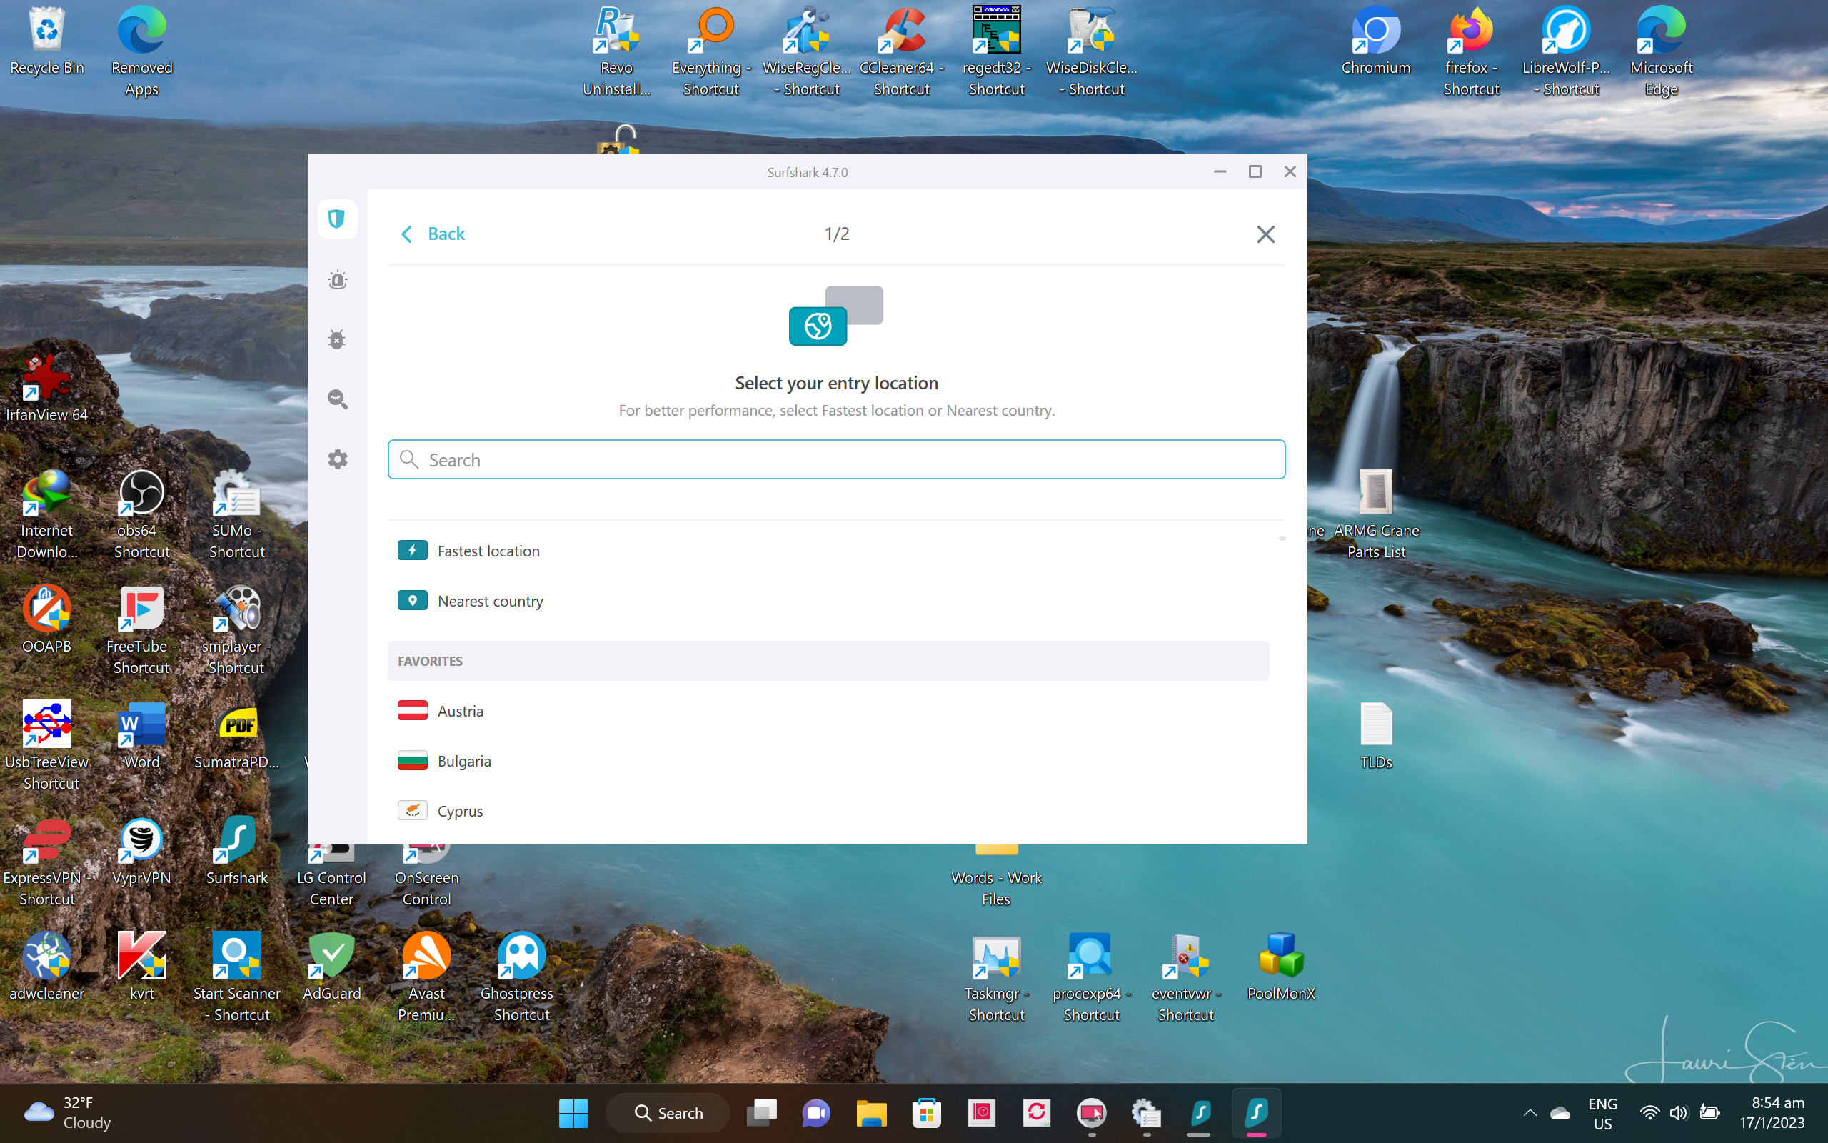This screenshot has height=1143, width=1828.
Task: Click the location list scrollbar thumb
Action: [1282, 538]
